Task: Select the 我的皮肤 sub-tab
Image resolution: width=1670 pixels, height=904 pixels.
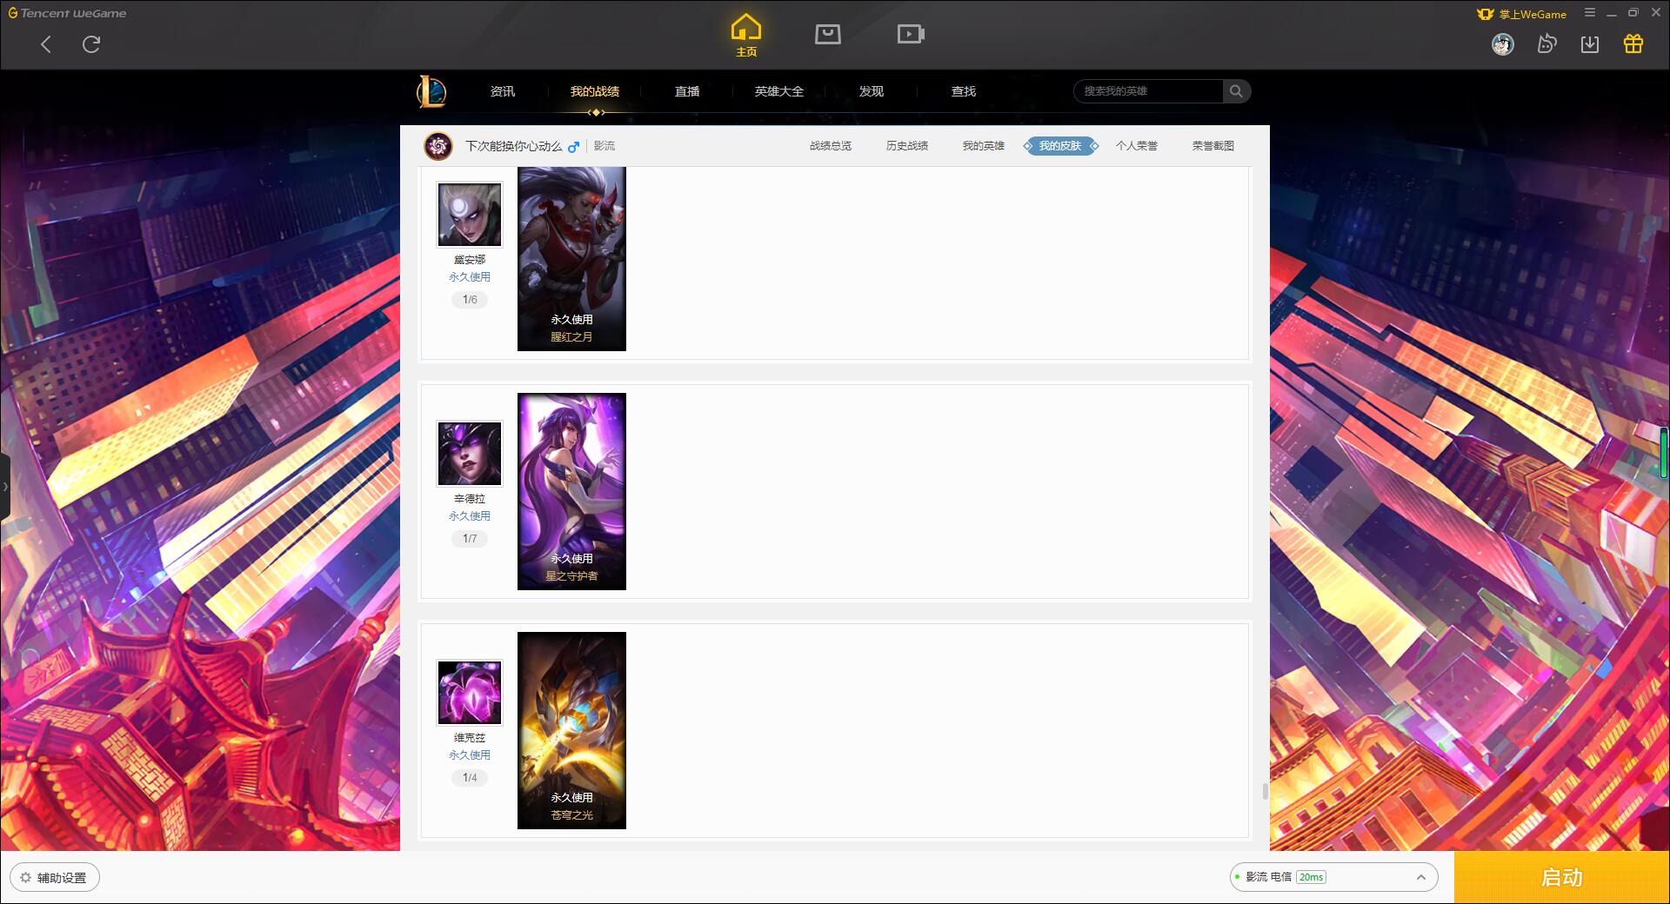Action: pyautogui.click(x=1060, y=146)
